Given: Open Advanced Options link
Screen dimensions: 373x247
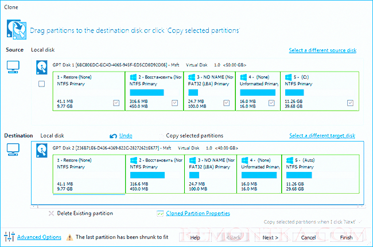Looking at the screenshot, I should (x=39, y=237).
